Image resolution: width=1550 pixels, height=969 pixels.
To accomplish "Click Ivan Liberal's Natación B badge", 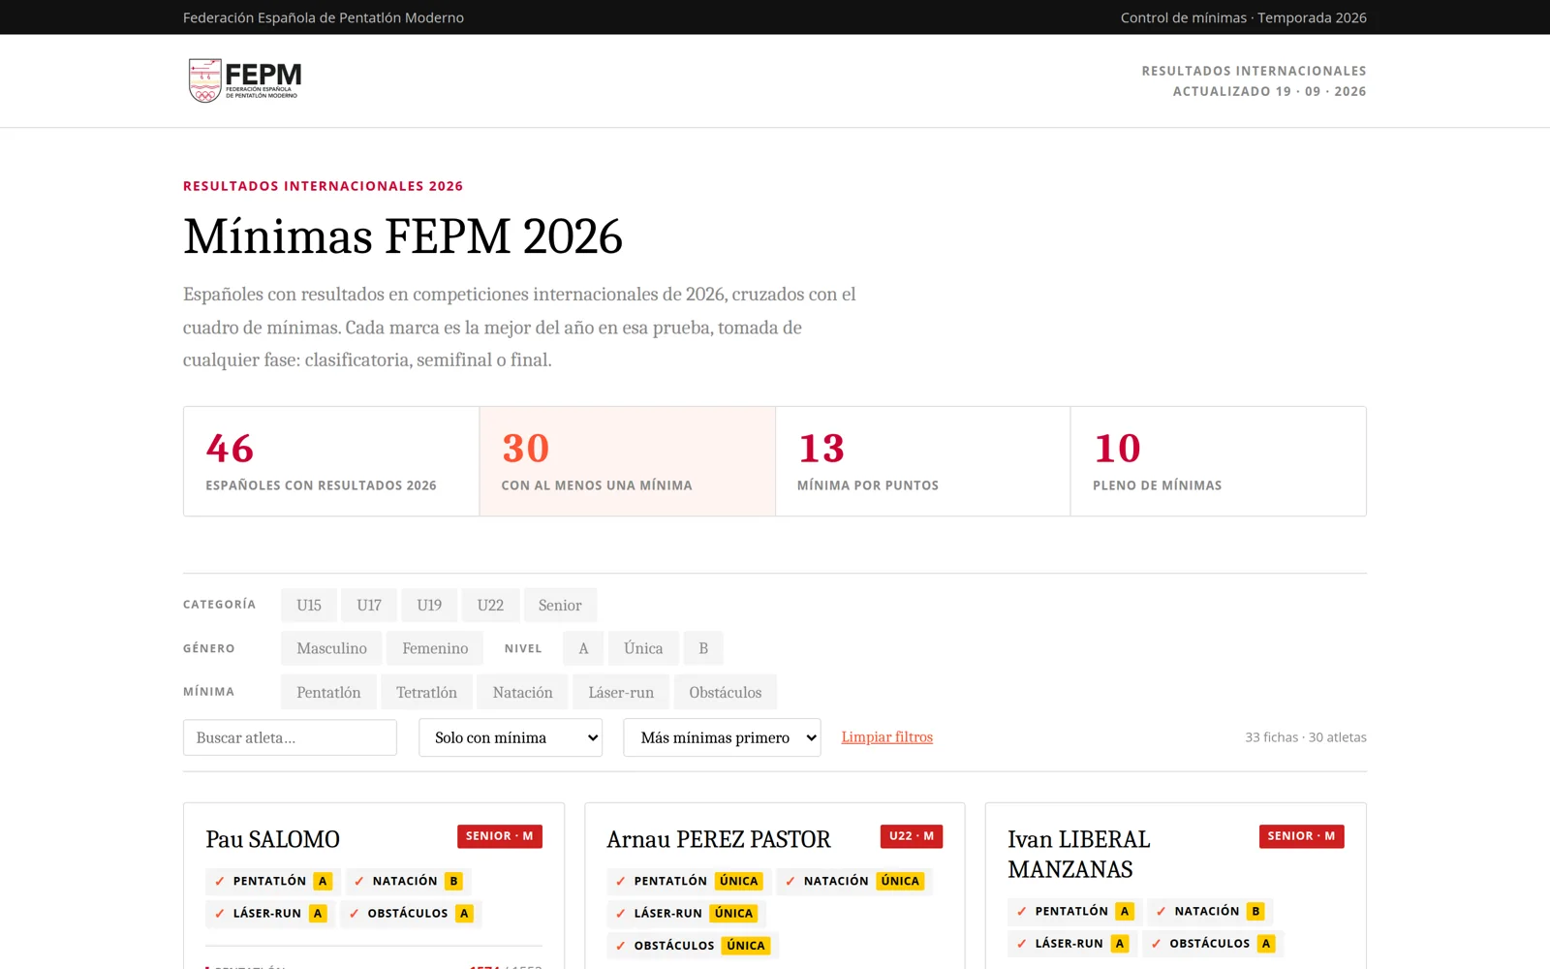I will tap(1210, 911).
